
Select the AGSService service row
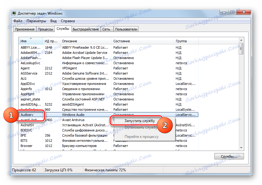click(x=108, y=73)
